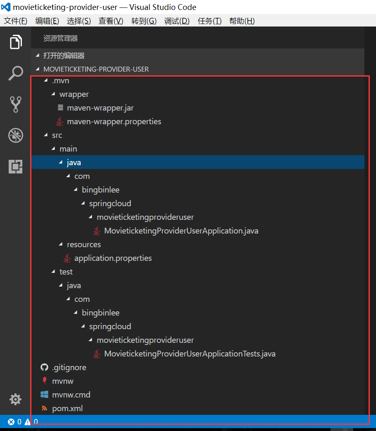
Task: Open the 调试(D) menu
Action: pyautogui.click(x=177, y=21)
